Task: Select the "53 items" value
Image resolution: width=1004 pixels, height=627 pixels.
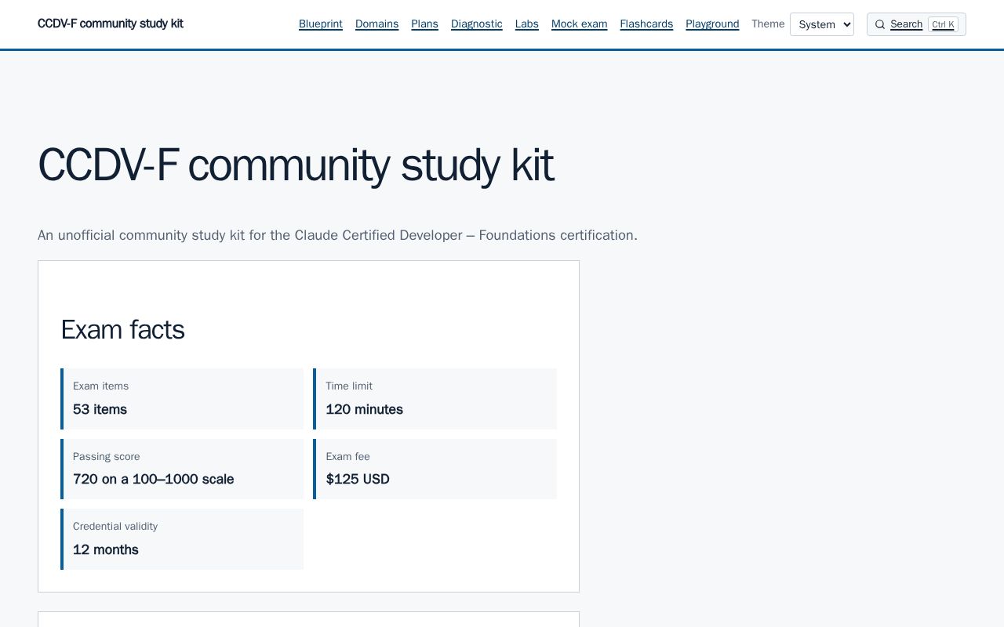Action: tap(100, 410)
